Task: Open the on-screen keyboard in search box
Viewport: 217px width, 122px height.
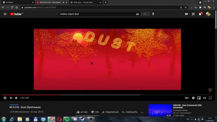Action: pos(137,14)
